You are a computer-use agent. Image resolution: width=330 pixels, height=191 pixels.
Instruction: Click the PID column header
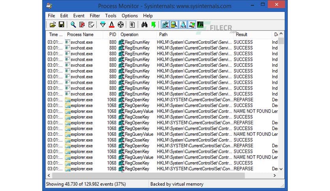tap(111, 34)
